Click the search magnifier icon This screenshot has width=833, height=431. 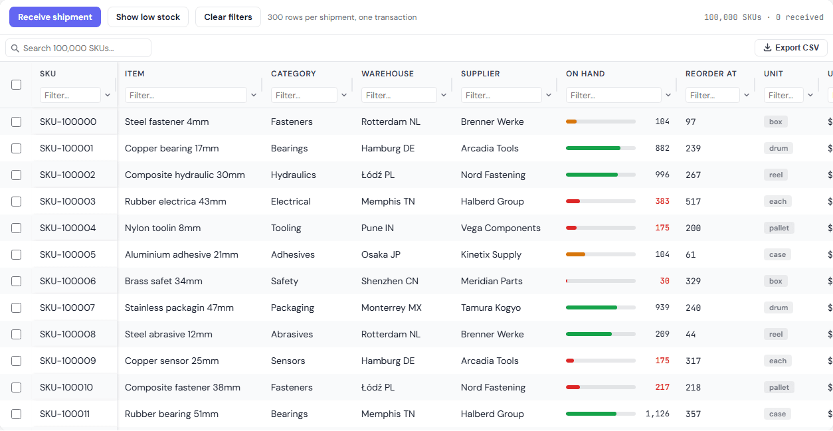pos(15,48)
